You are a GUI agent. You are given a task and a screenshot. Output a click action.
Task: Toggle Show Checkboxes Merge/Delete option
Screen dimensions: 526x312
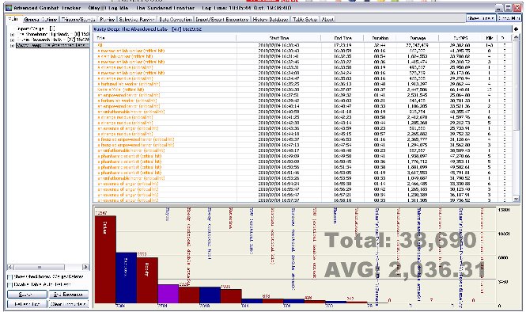tap(9, 277)
